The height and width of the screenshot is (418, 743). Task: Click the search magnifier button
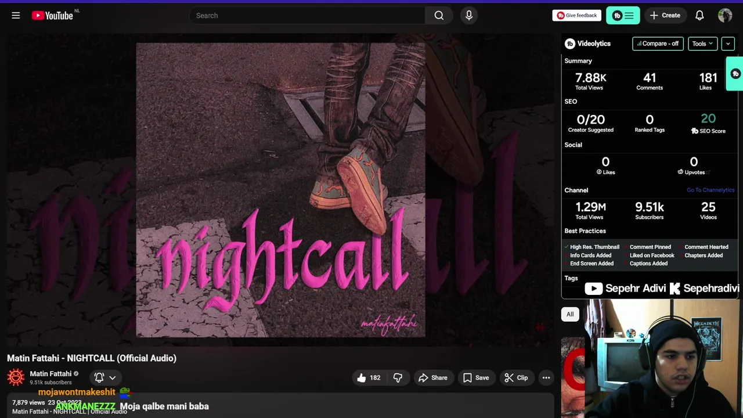click(x=439, y=16)
